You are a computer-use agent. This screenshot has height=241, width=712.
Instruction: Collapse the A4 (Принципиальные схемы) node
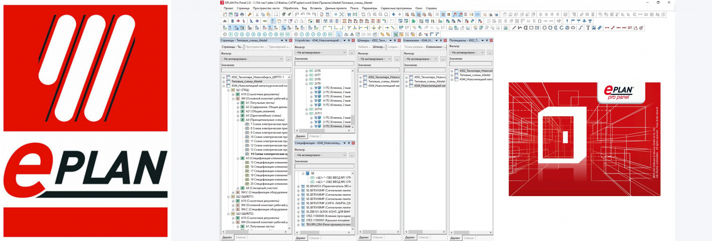238,120
